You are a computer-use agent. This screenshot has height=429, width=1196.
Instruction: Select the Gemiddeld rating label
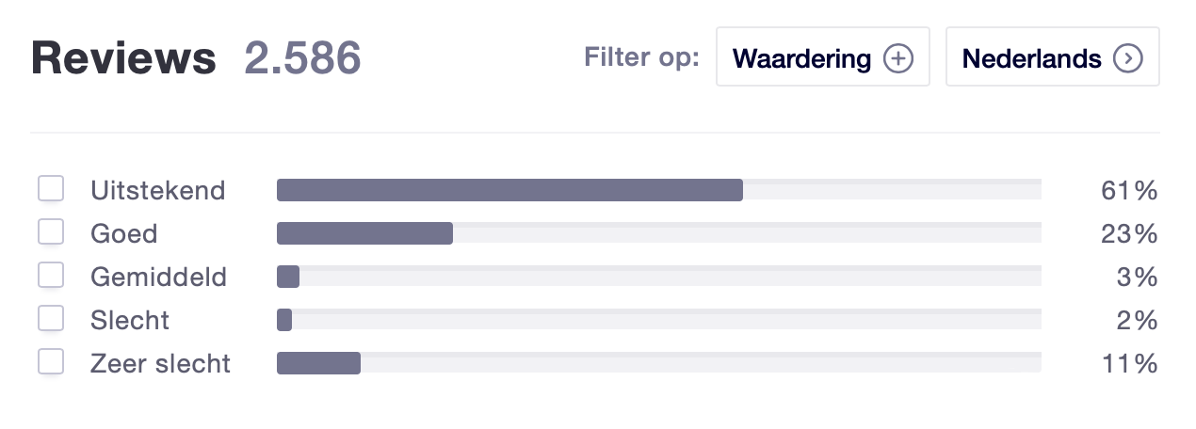coord(158,277)
